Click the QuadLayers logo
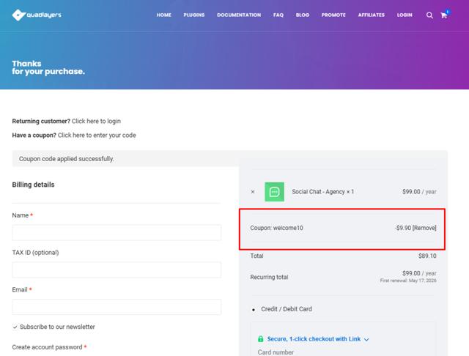The image size is (469, 356). coord(37,15)
